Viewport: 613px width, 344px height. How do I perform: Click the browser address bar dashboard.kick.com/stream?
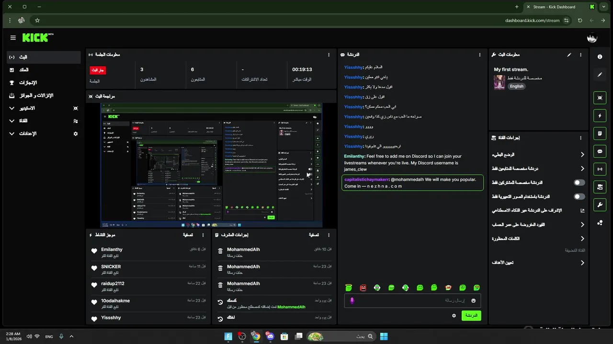point(532,21)
